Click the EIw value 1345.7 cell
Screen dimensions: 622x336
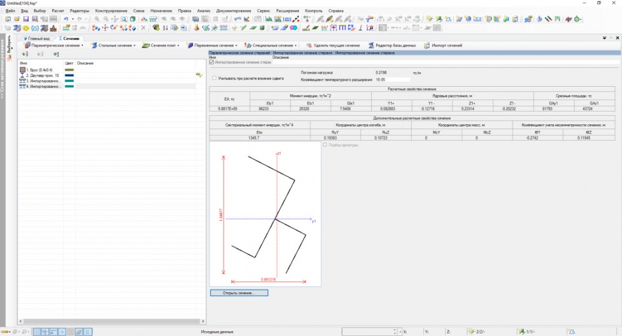tap(260, 138)
